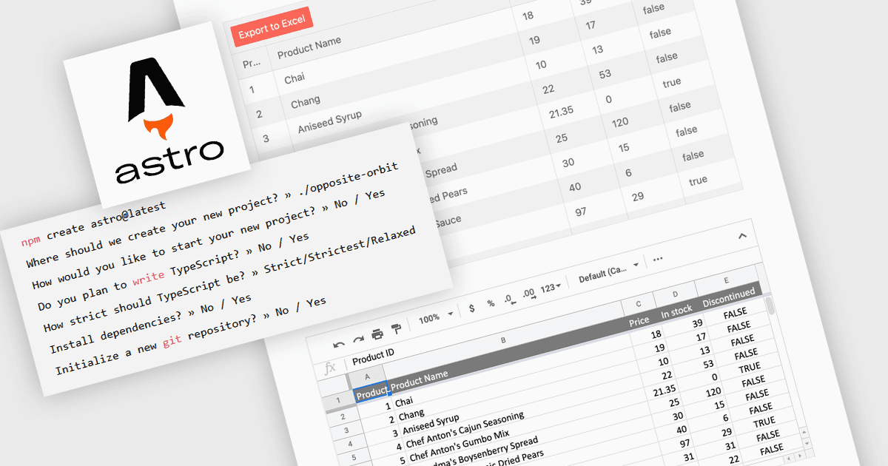Click the Do you plan to write TypeScript line
Screen dimensions: 888x466
174,274
